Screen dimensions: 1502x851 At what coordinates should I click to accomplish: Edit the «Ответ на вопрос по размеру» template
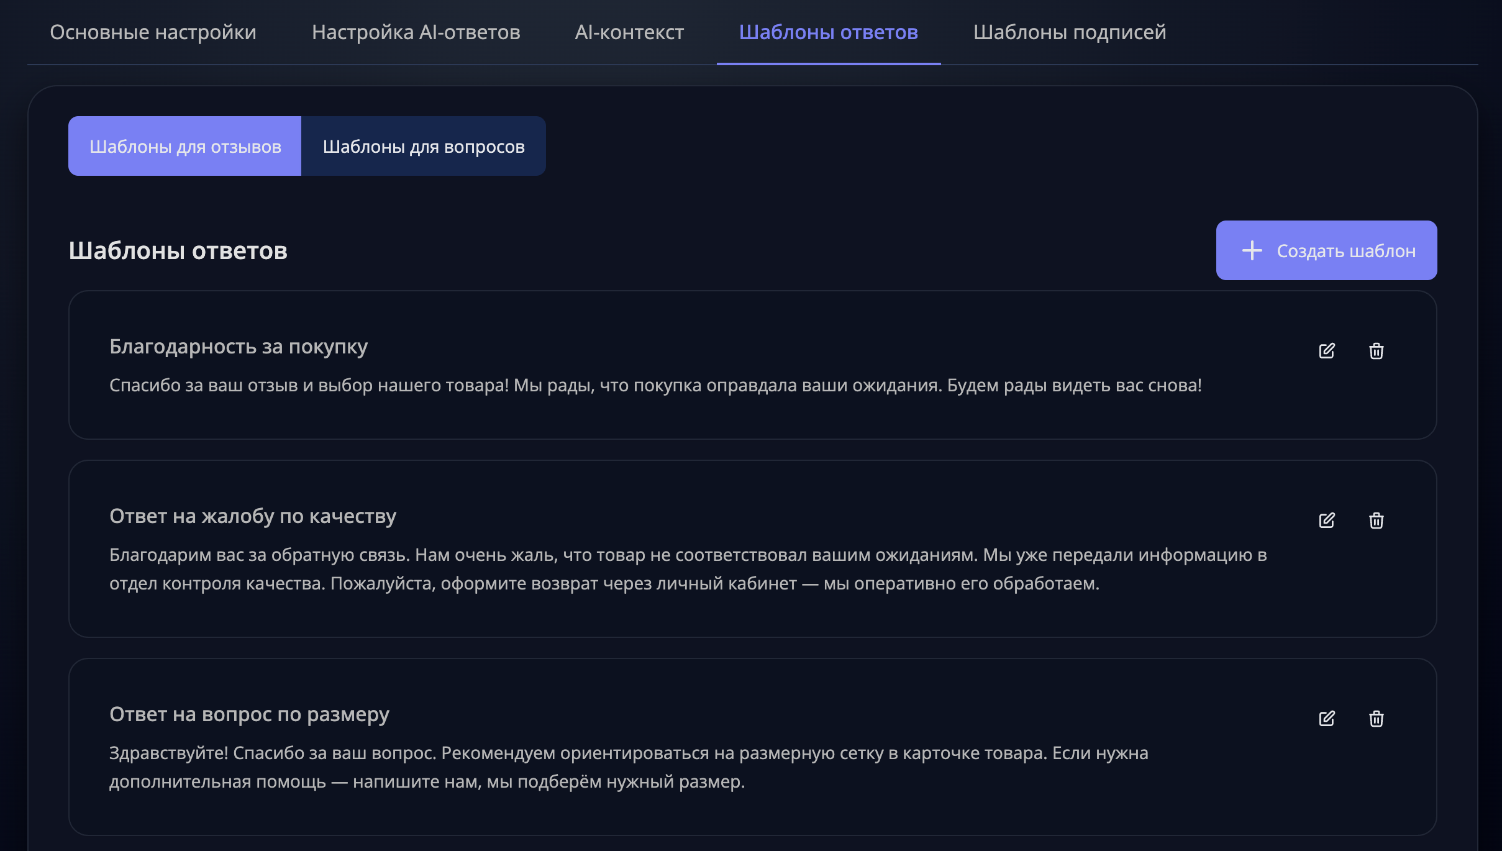[x=1326, y=718]
